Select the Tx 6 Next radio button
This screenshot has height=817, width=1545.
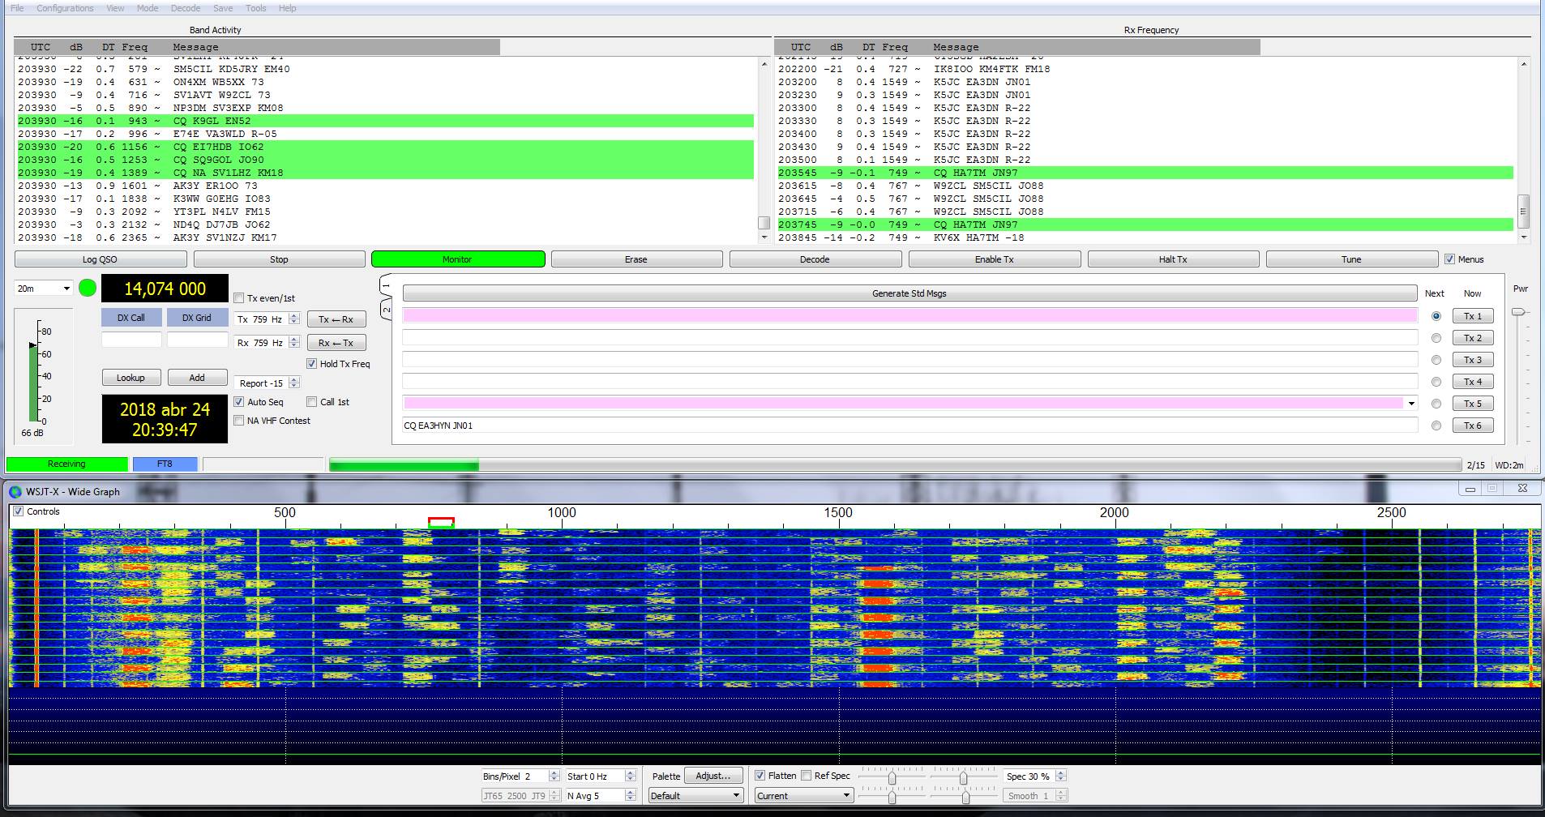(1436, 426)
